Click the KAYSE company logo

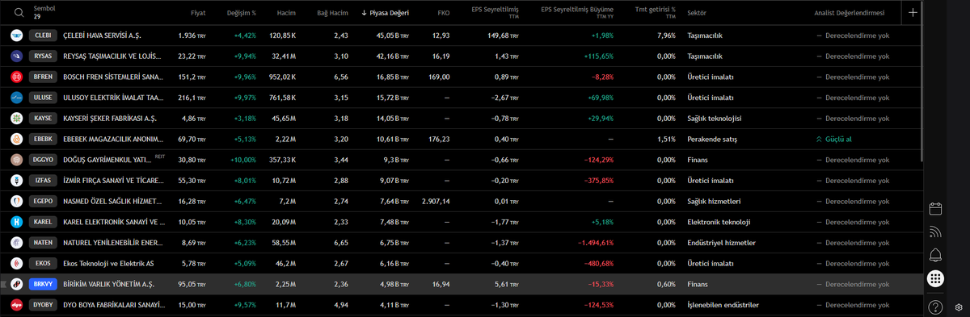tap(17, 119)
